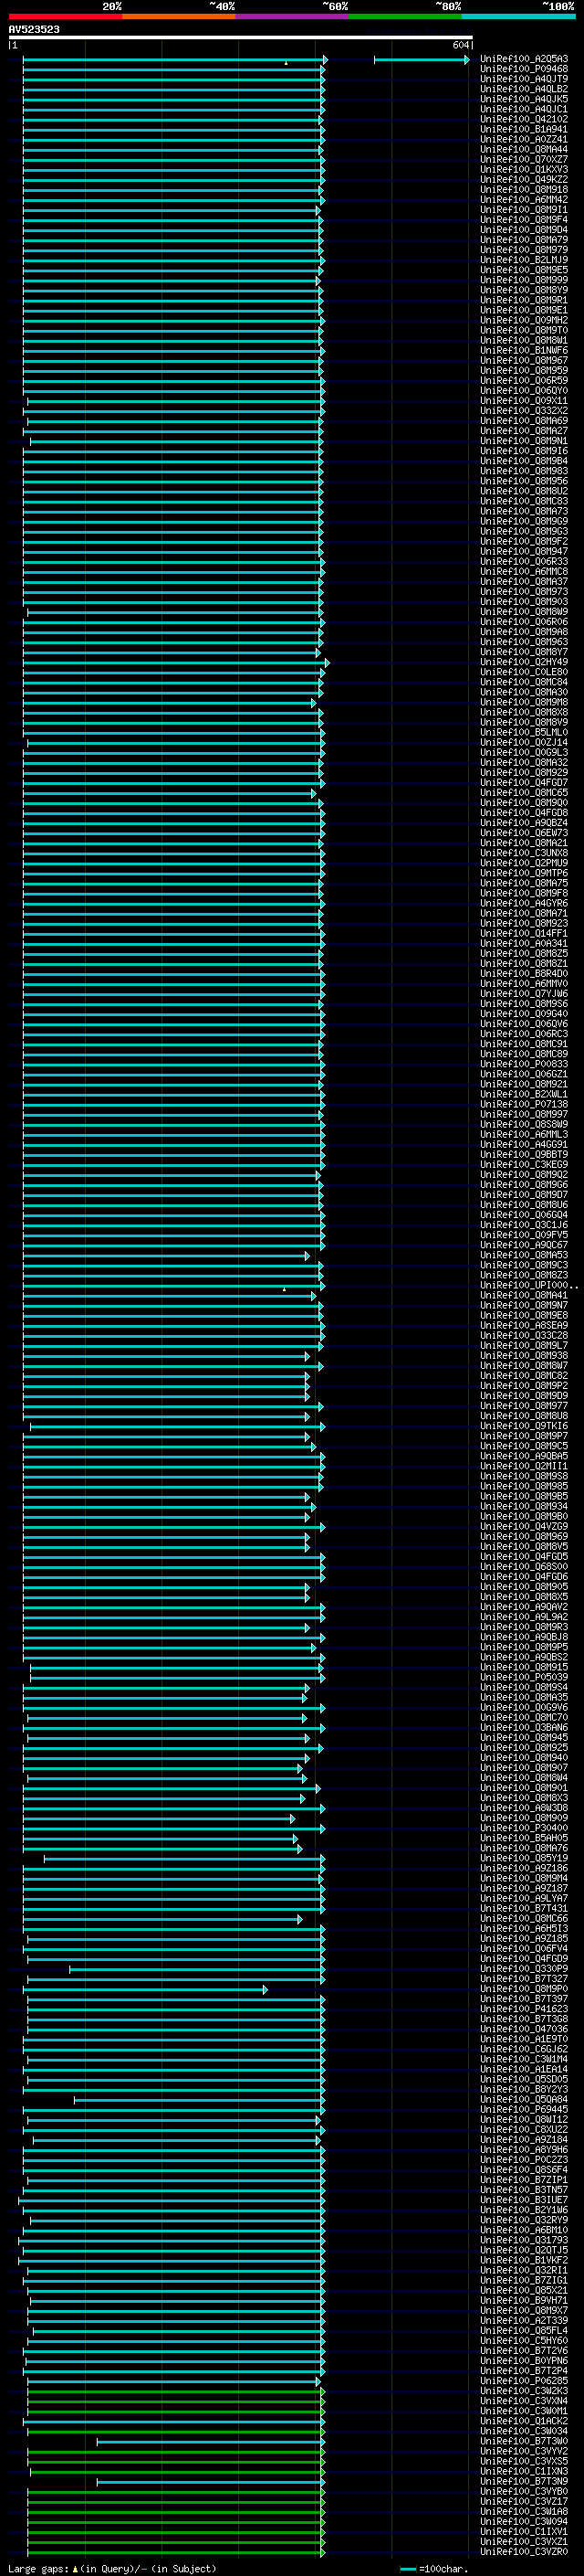Click the red 20% identity color segment
Image resolution: width=584 pixels, height=2576 pixels.
(65, 16)
